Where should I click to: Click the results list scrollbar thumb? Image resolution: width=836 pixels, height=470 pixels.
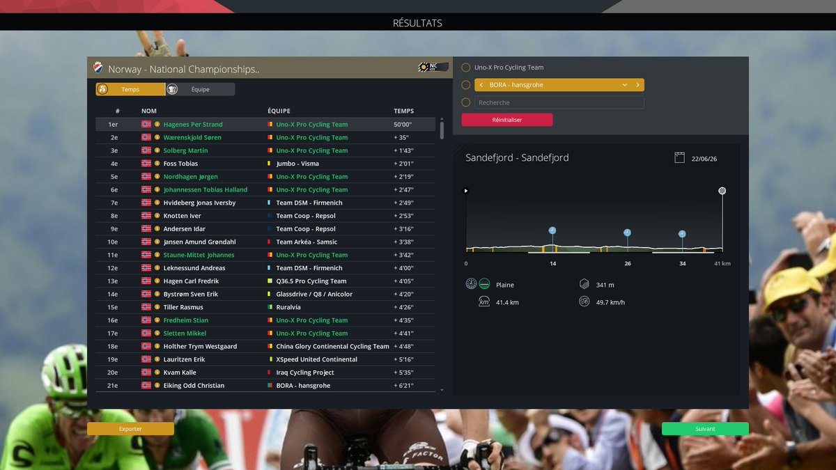point(442,130)
